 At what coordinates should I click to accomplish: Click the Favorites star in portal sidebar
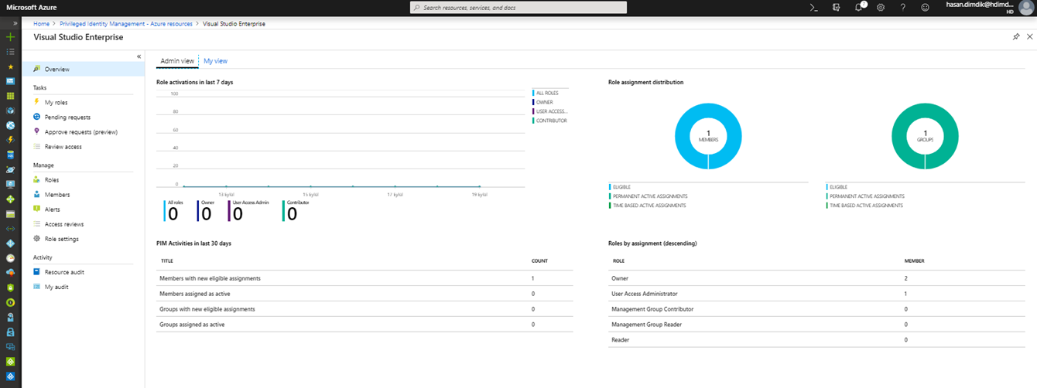[10, 66]
